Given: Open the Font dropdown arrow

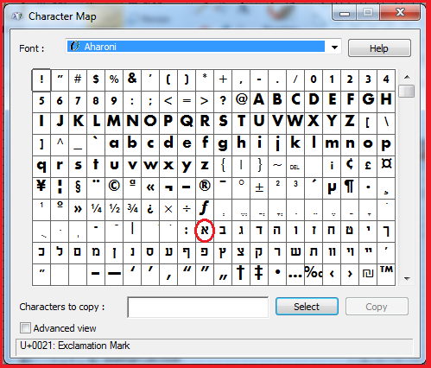Looking at the screenshot, I should point(334,47).
